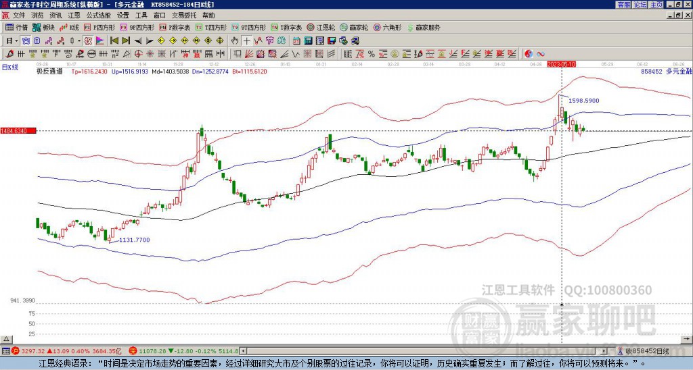This screenshot has height=370, width=693.
Task: Click the red 1484.6340 price axis tag
Action: click(x=18, y=131)
